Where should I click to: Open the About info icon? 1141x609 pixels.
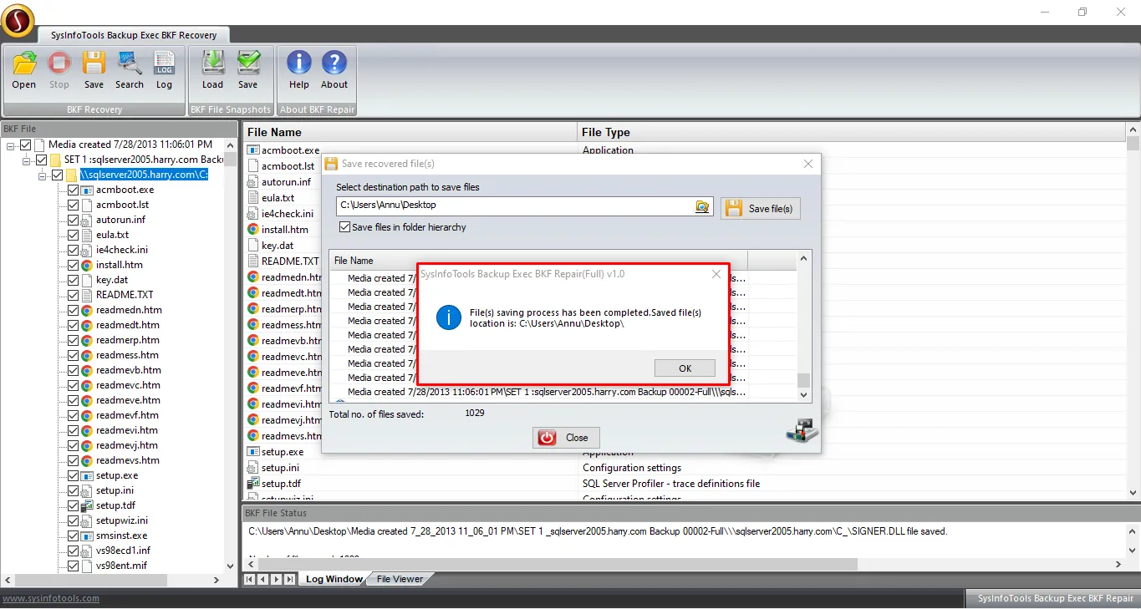pyautogui.click(x=334, y=63)
